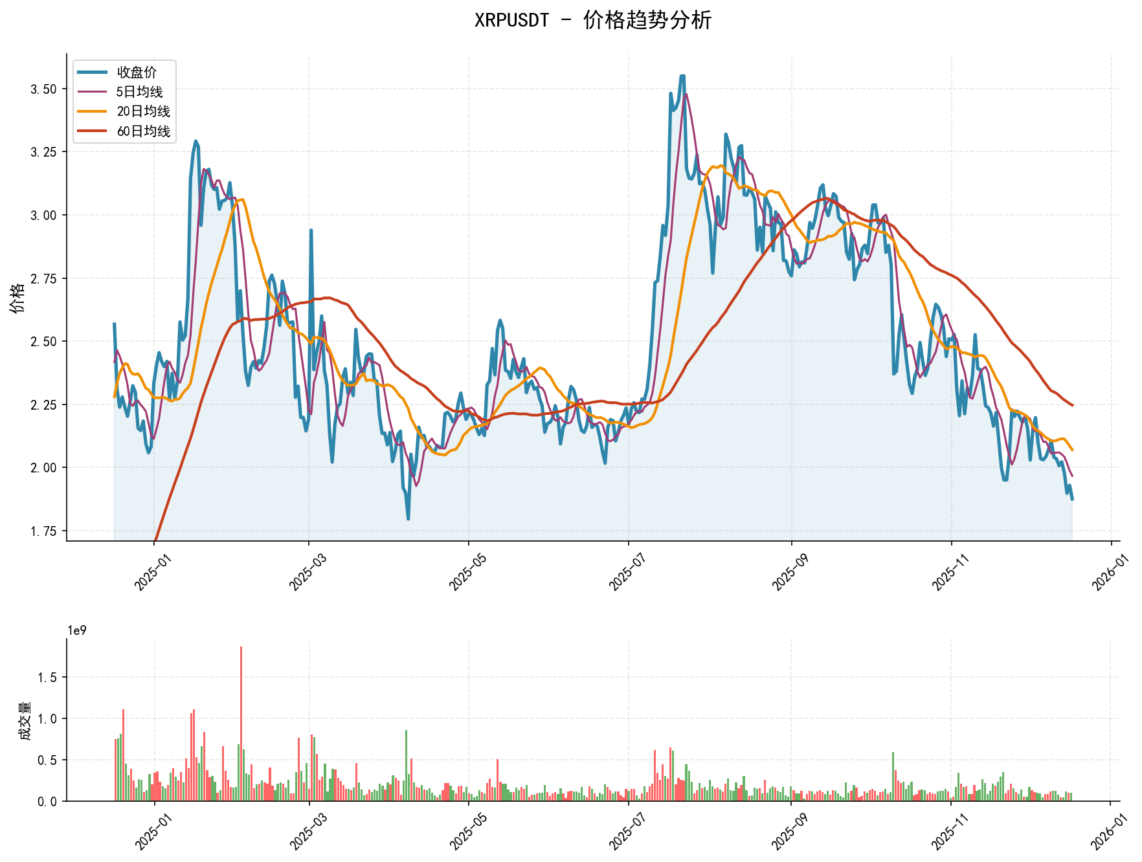
Task: Select the 收盘价 legend entry
Action: (136, 72)
